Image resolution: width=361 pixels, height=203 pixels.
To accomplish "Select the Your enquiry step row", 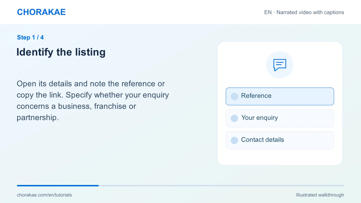I will [280, 118].
